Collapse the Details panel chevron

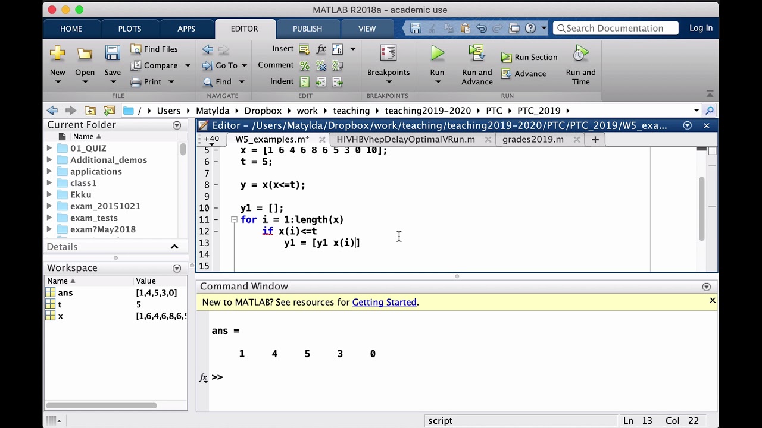[x=174, y=247]
